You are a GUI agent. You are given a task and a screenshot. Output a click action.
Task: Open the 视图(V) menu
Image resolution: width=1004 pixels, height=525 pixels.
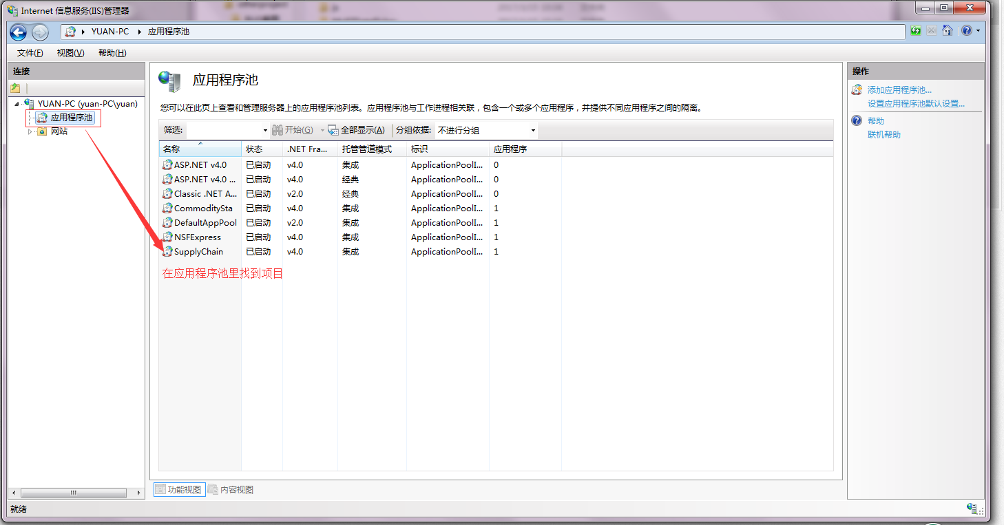tap(70, 53)
